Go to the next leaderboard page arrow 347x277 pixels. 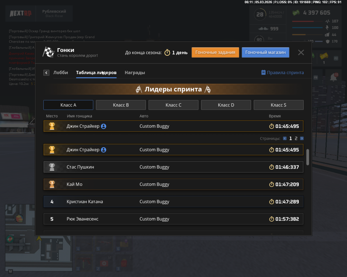click(x=302, y=138)
